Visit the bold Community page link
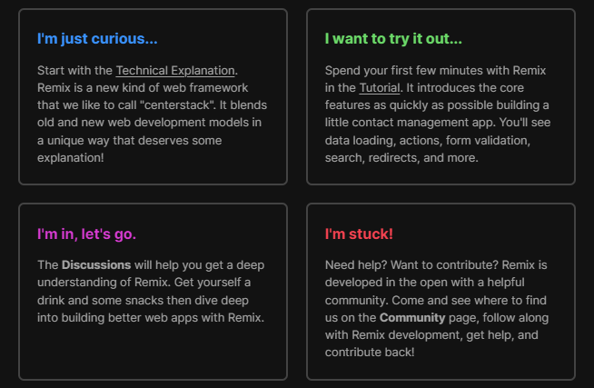 tap(412, 317)
